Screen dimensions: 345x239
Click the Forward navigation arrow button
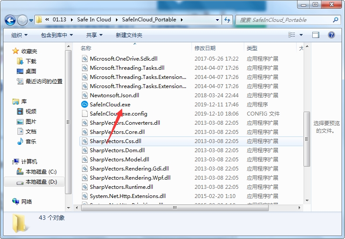(22, 20)
